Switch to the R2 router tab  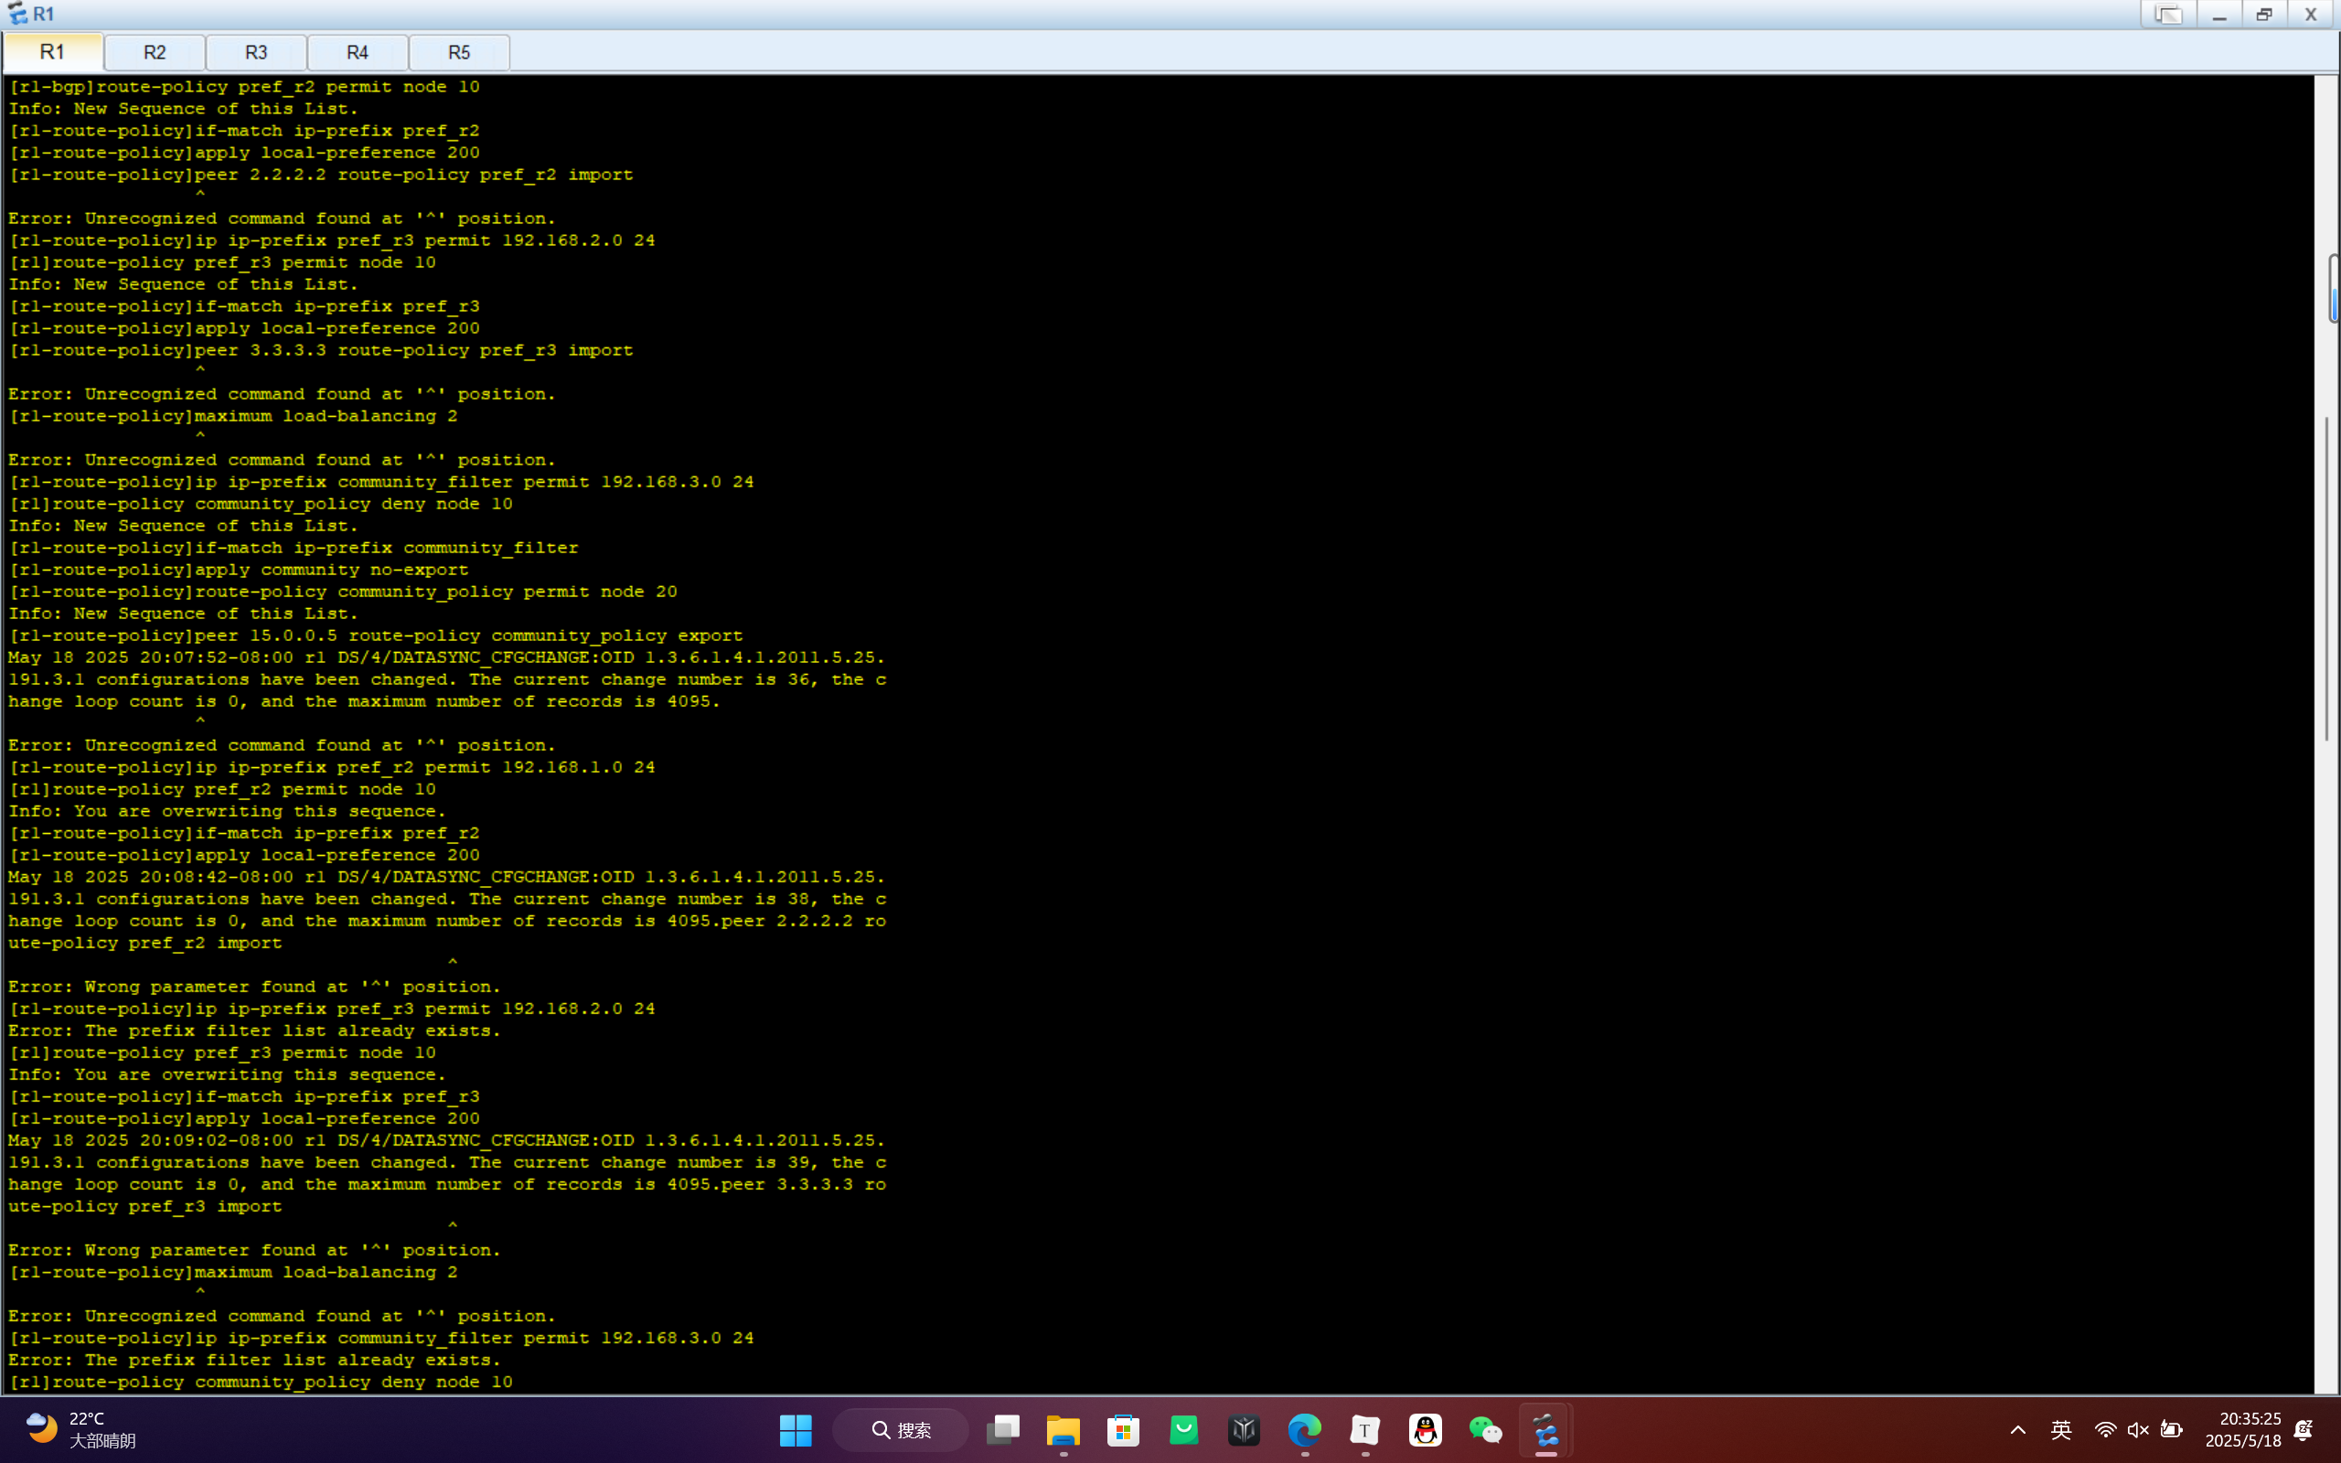point(154,52)
